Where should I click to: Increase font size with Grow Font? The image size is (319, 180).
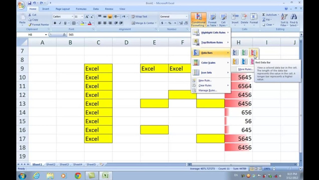click(87, 16)
